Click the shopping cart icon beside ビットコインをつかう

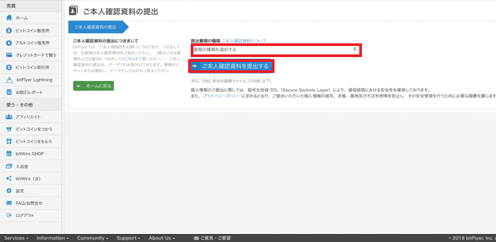pyautogui.click(x=9, y=129)
